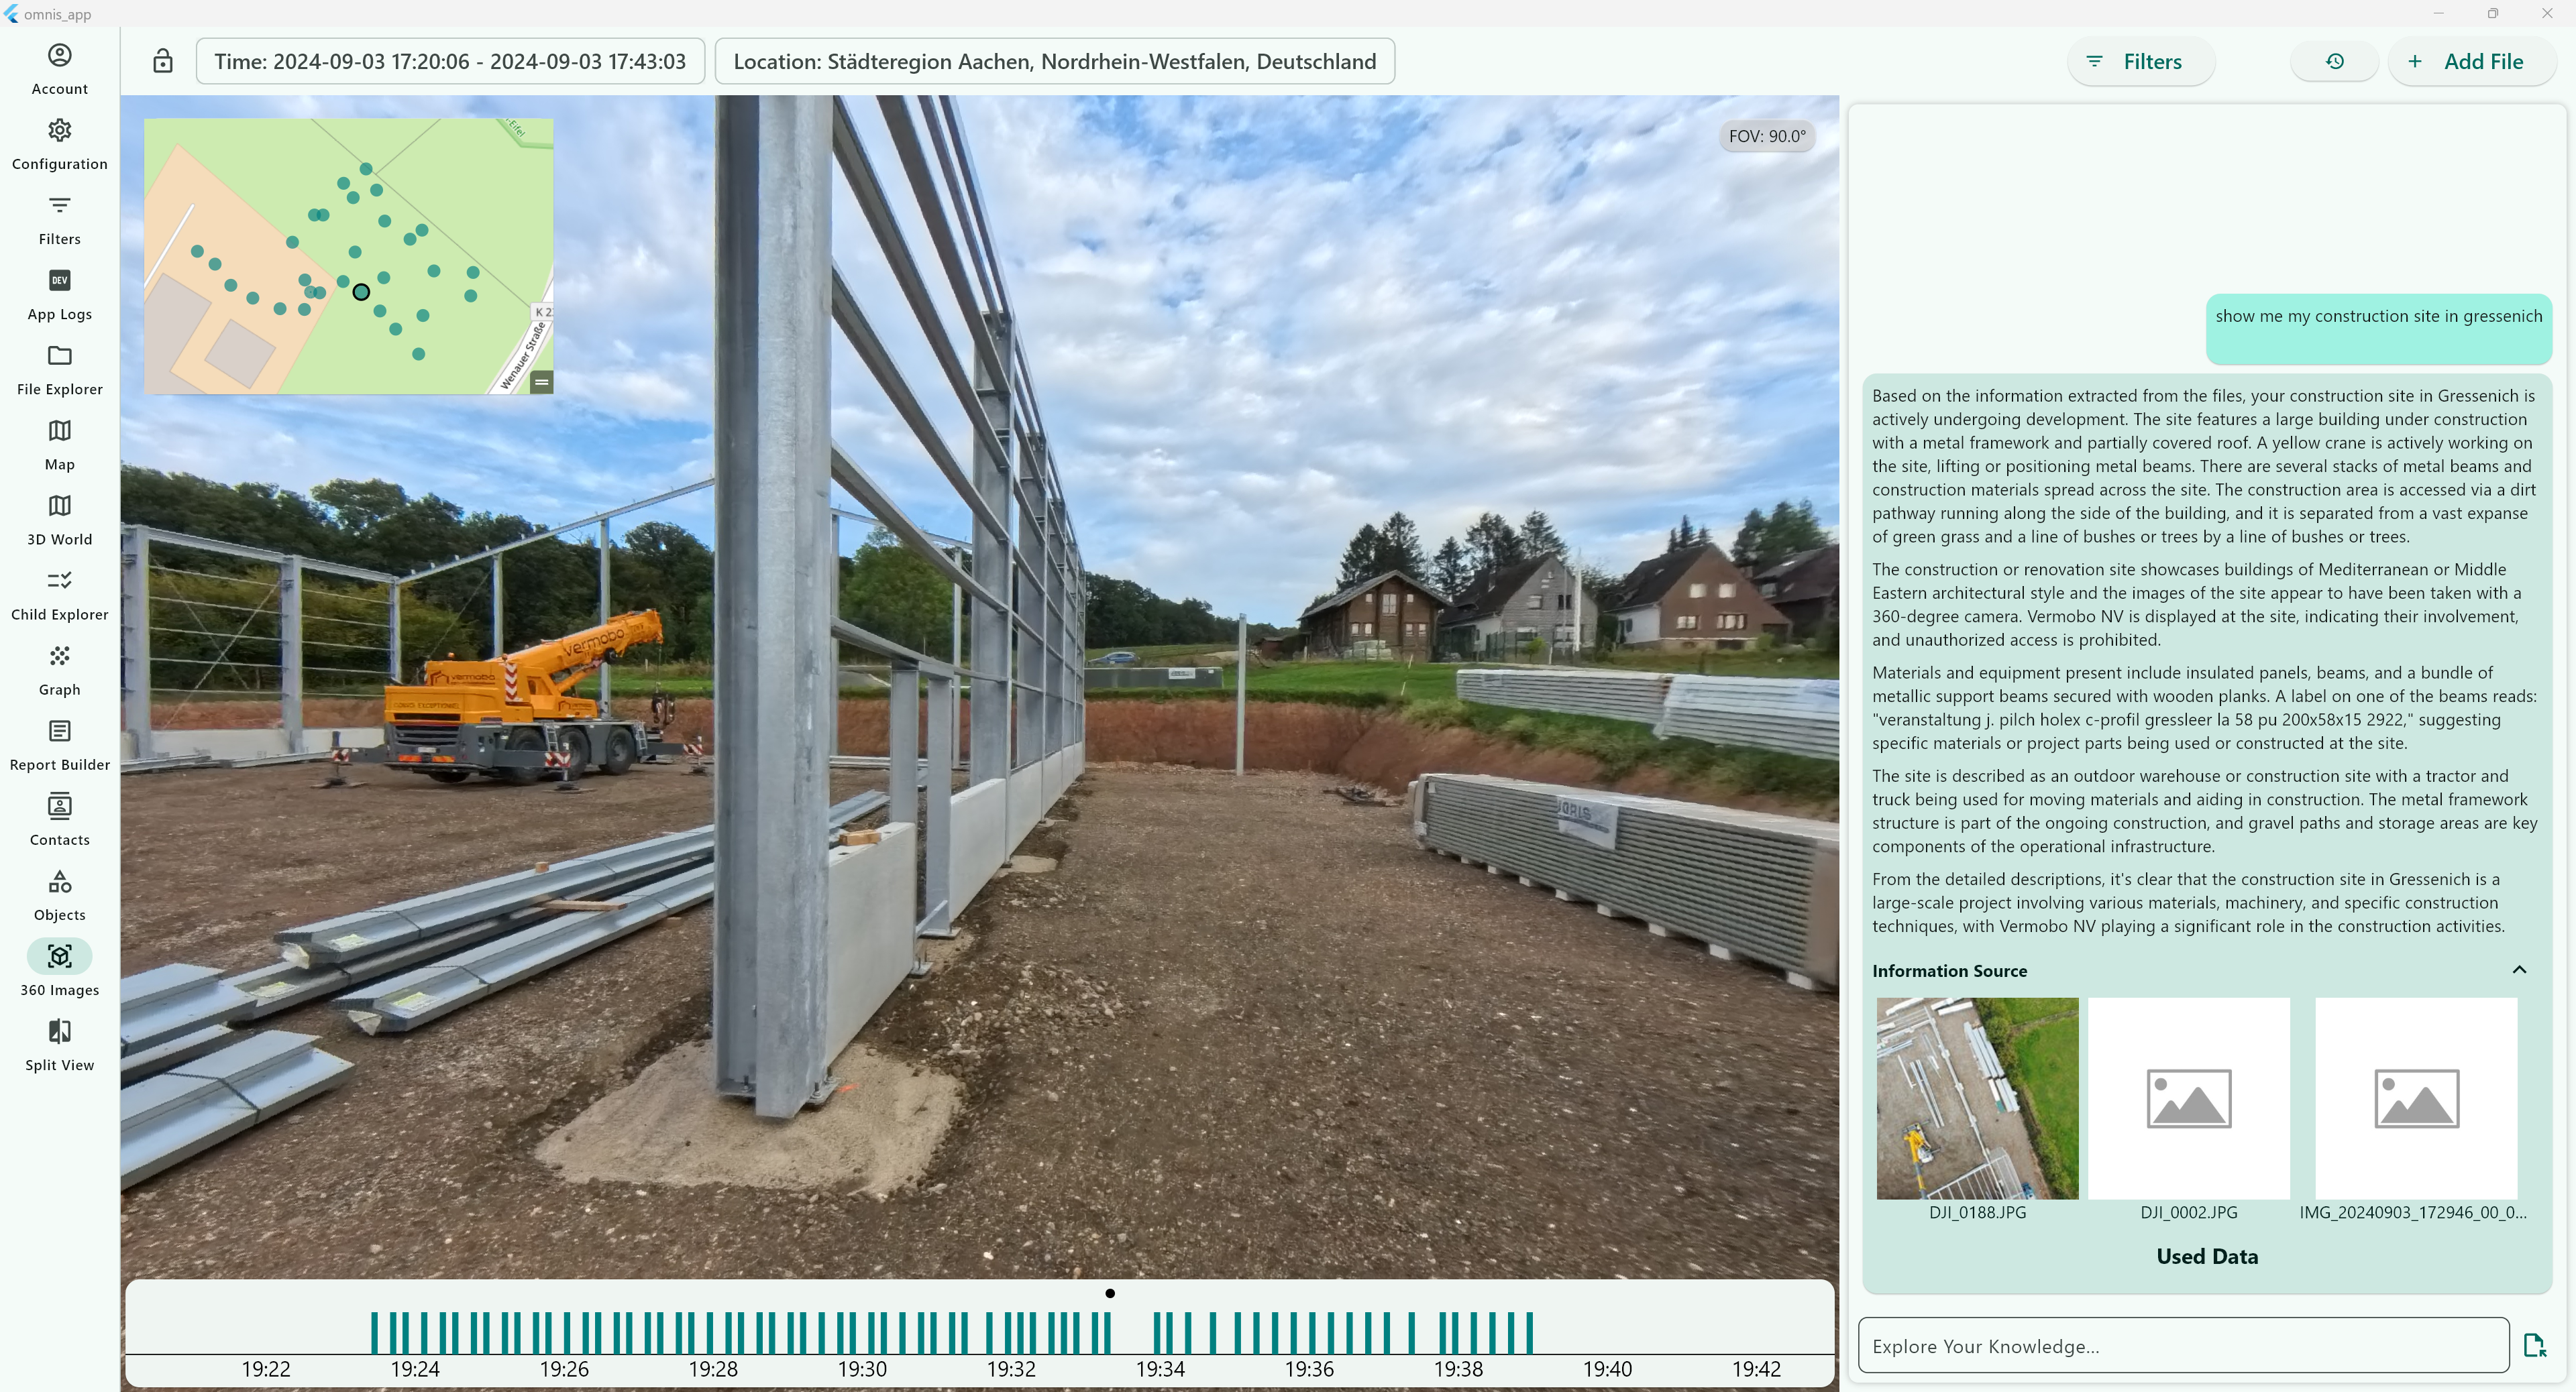2576x1392 pixels.
Task: Restore down the omnis_app window
Action: point(2492,13)
